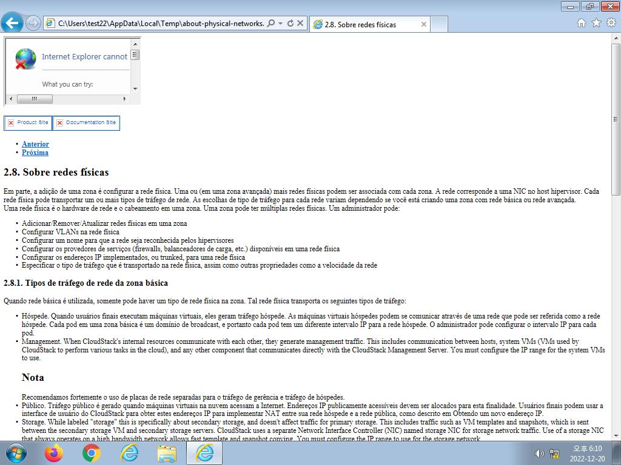Screen dimensions: 621x465
Task: Click the main vertical scrollbar thumb
Action: pos(616,119)
